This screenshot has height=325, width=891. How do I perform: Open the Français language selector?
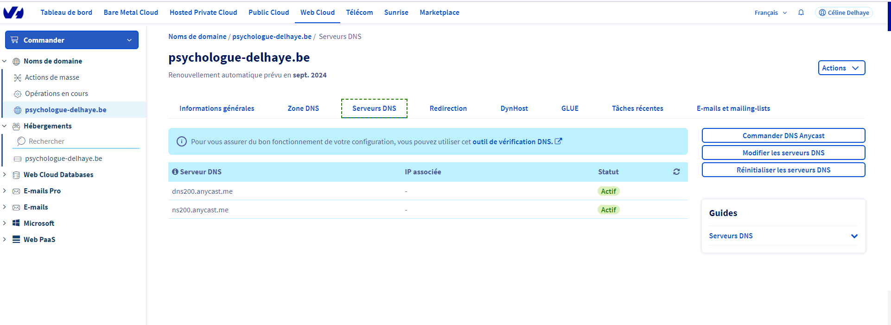click(770, 13)
